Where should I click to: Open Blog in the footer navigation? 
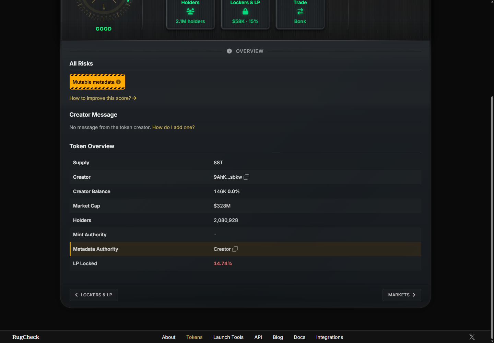point(278,337)
